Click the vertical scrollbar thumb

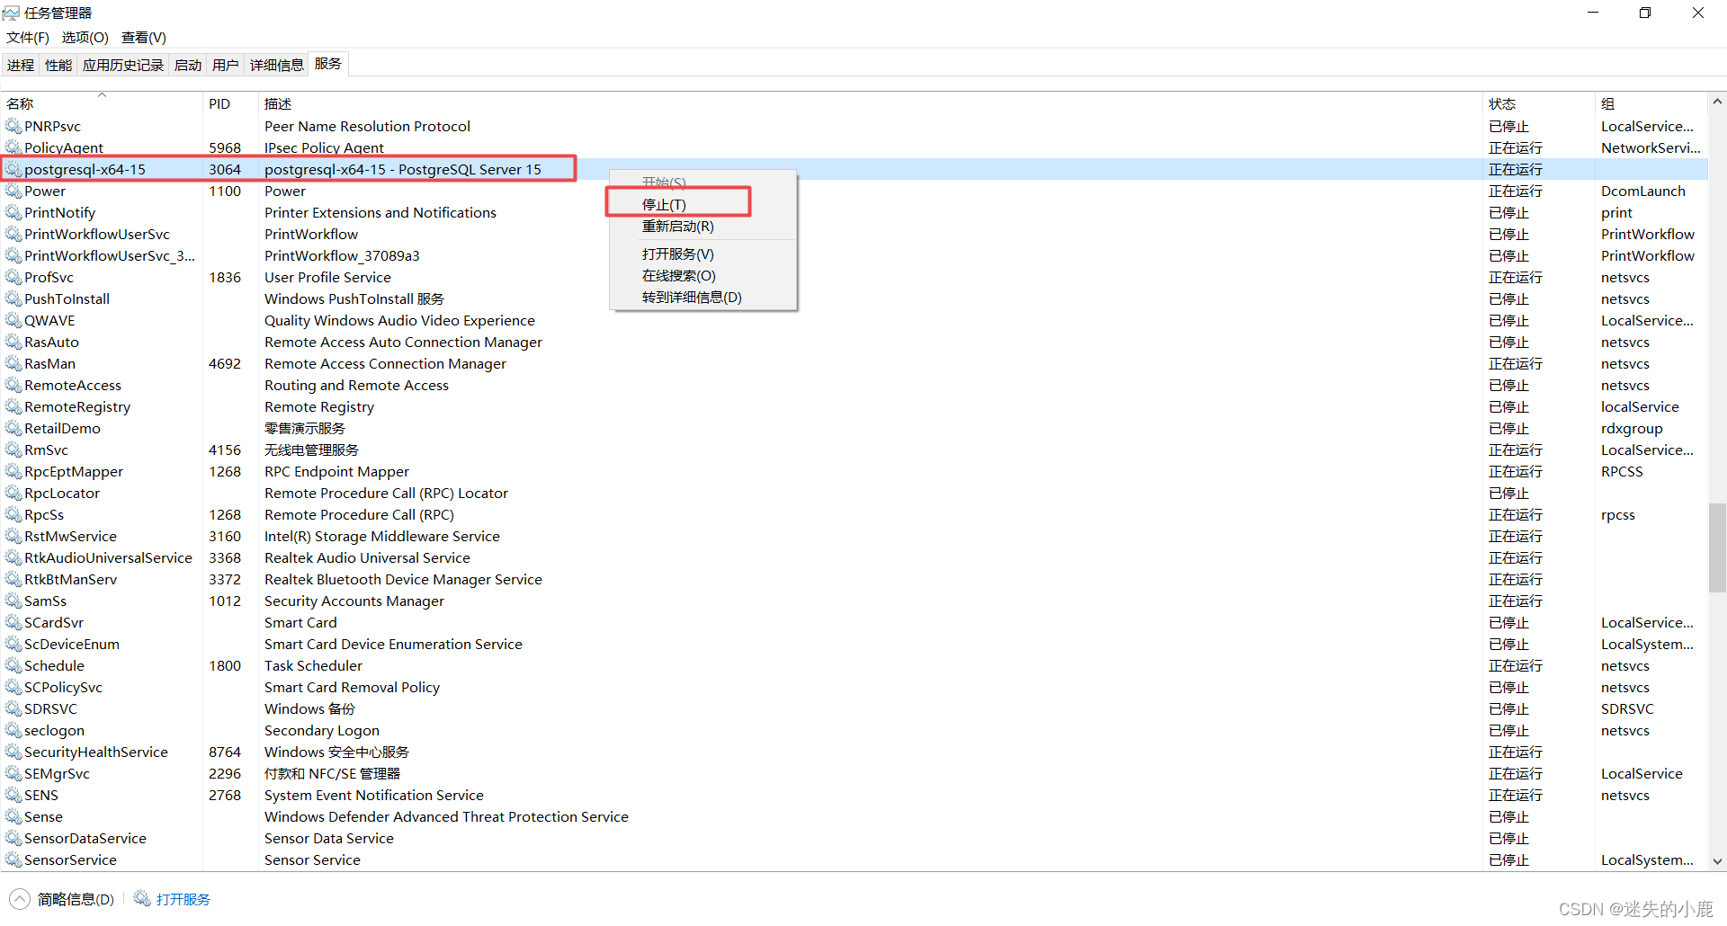pos(1717,548)
